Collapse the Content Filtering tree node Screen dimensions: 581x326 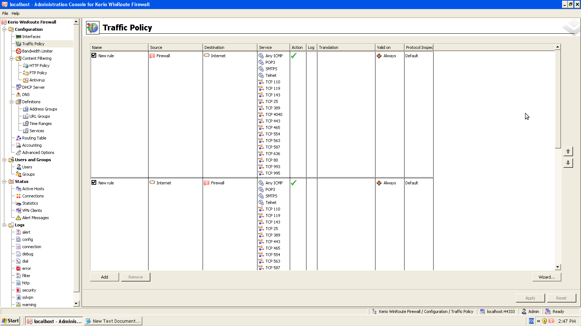(x=12, y=58)
